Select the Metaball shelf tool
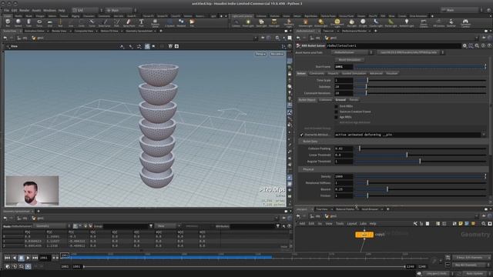 click(181, 22)
